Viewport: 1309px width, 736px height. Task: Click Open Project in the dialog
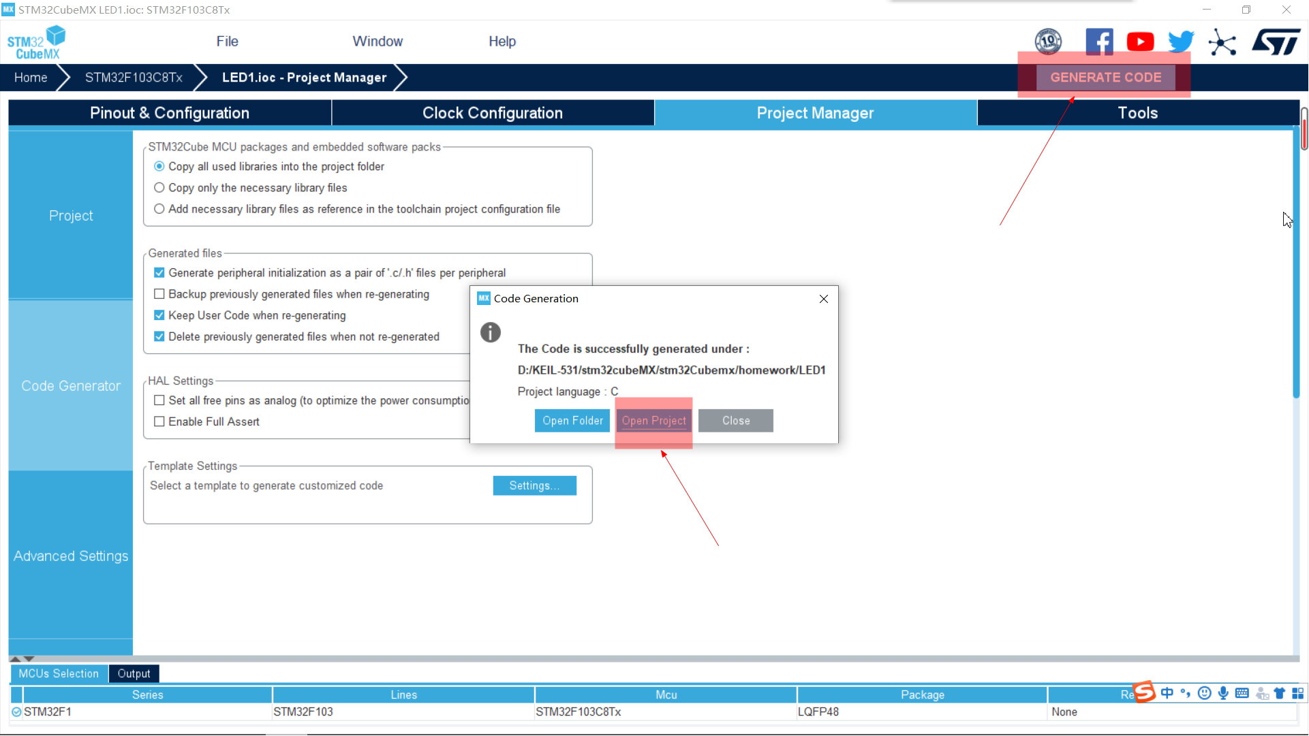point(654,421)
